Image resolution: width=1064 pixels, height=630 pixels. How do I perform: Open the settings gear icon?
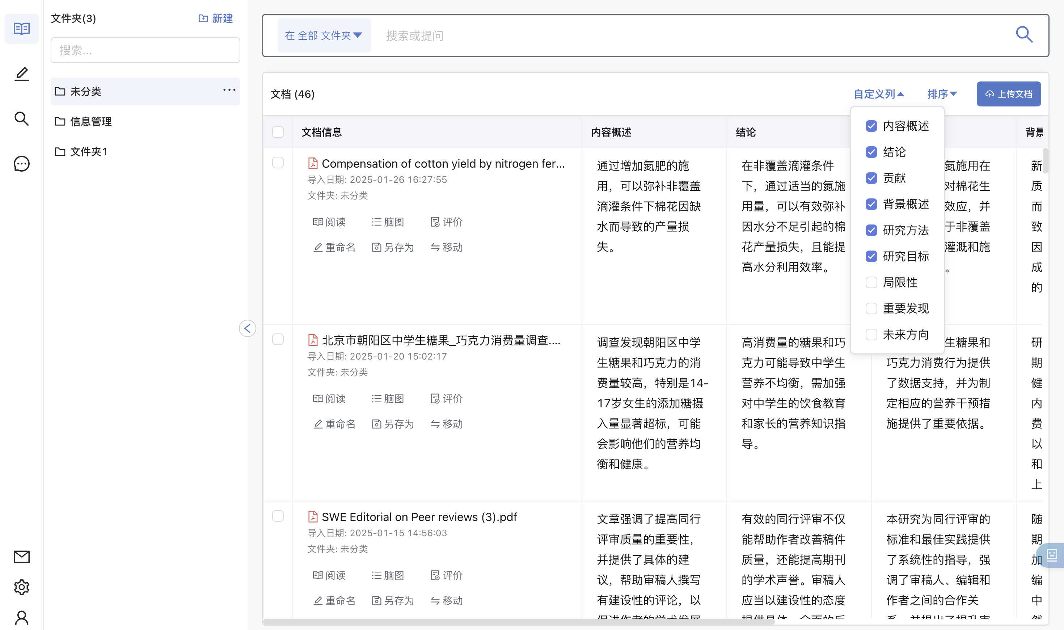tap(21, 587)
